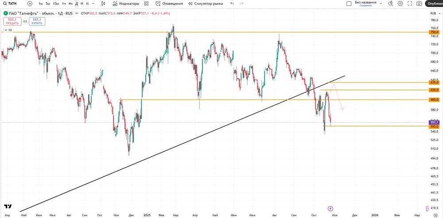The image size is (443, 218).
Task: Click the 0,0 spread value
Action: [x=25, y=21]
